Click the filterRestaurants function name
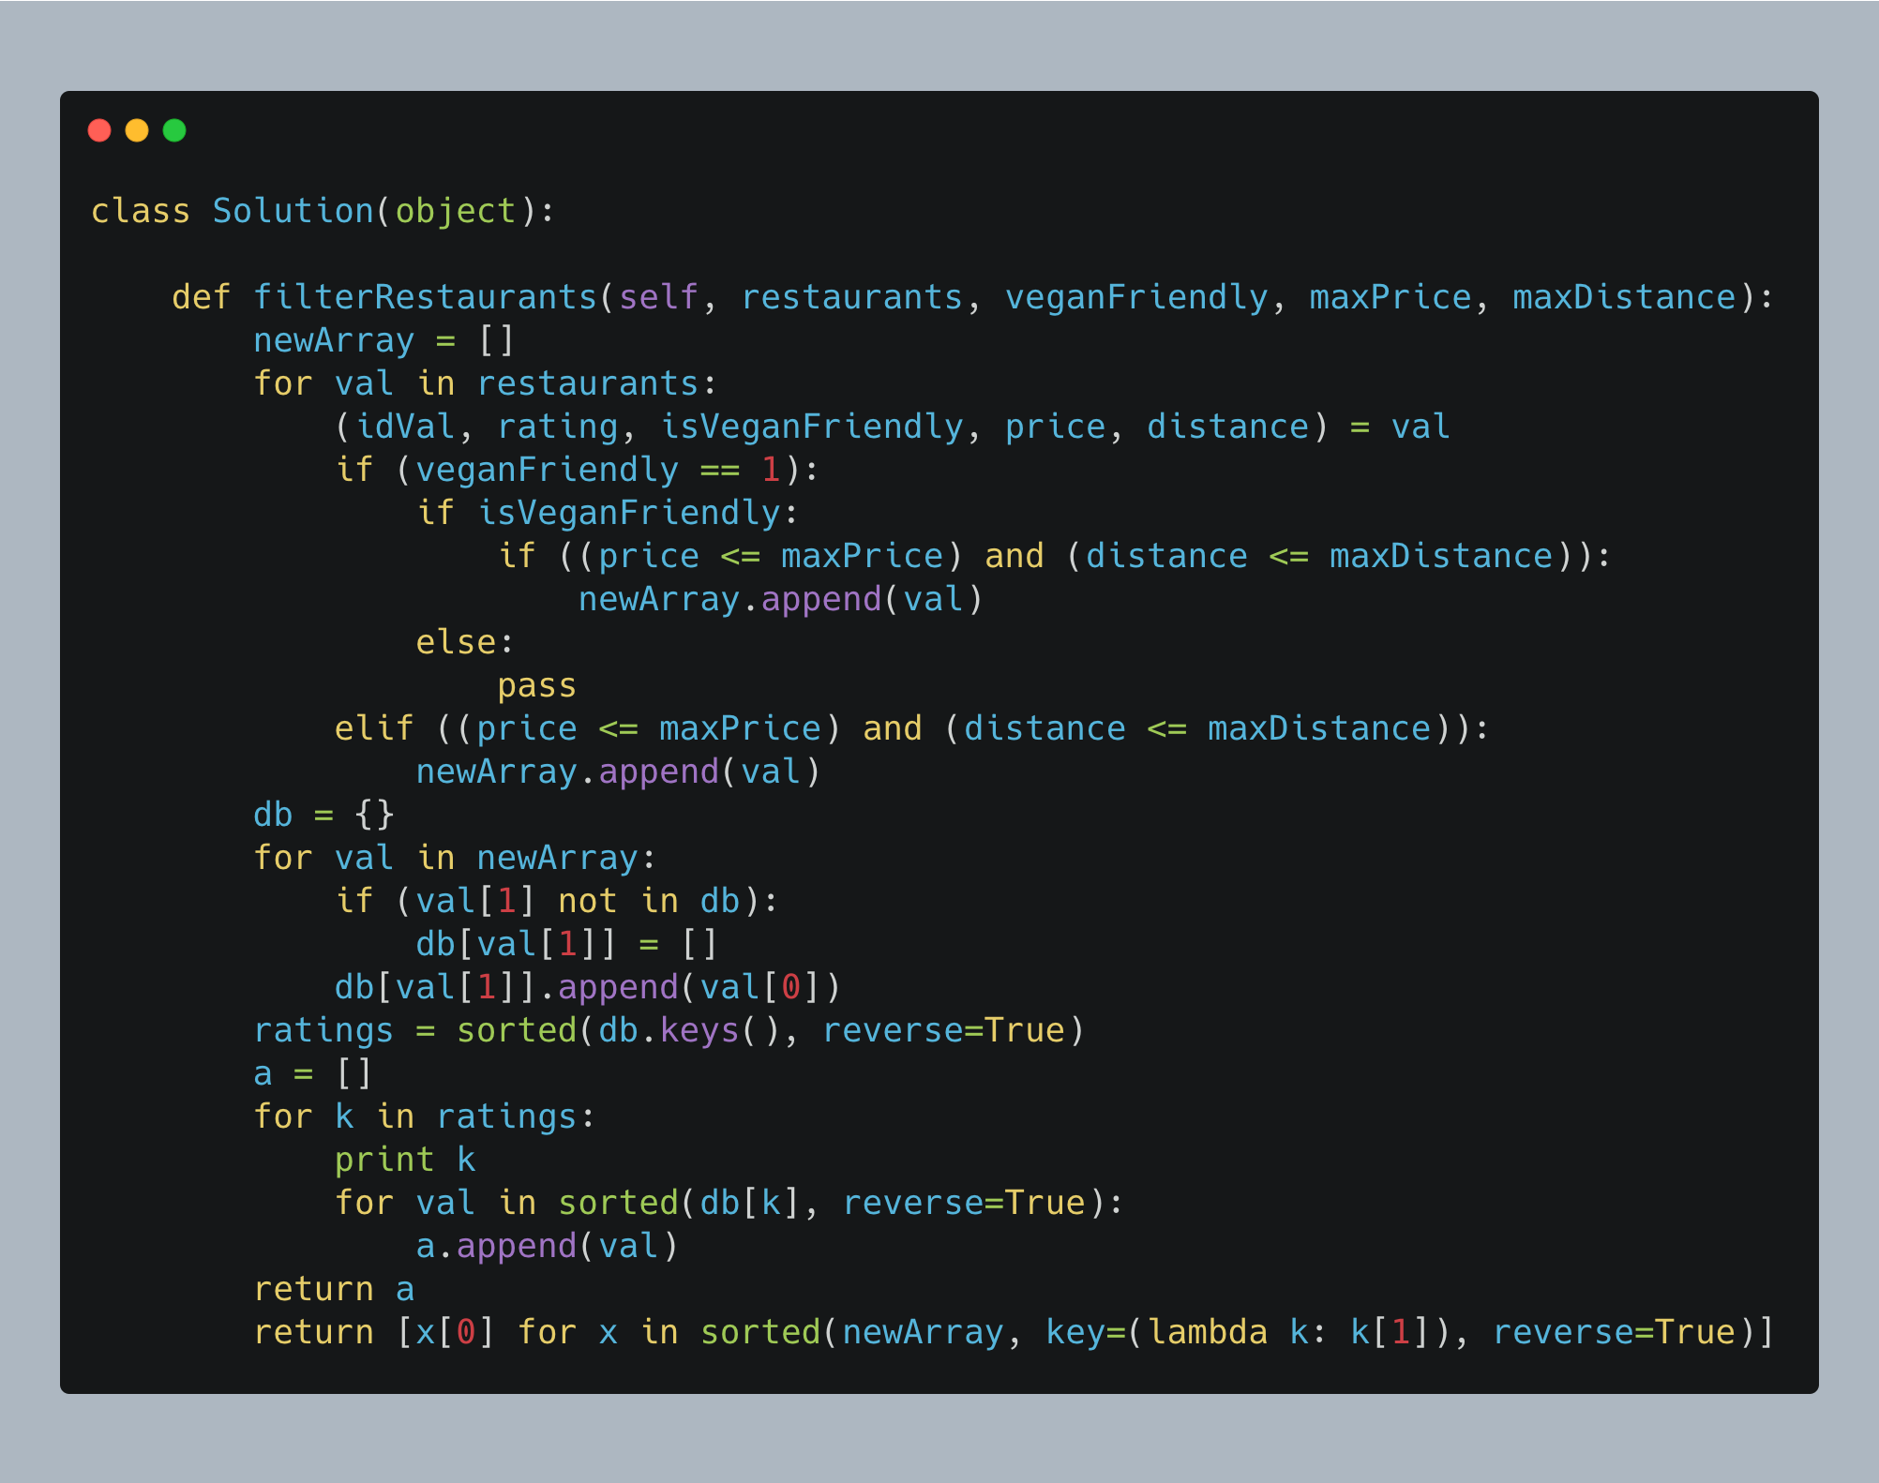The height and width of the screenshot is (1483, 1879). [x=426, y=297]
